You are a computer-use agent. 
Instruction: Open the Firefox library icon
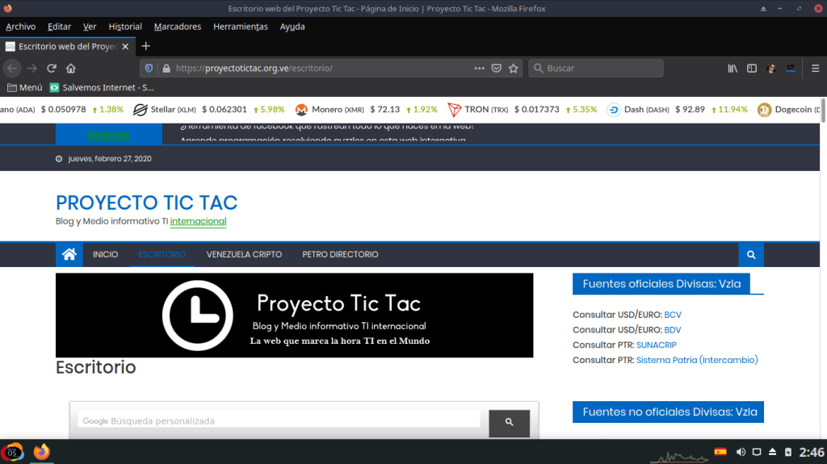pyautogui.click(x=733, y=69)
